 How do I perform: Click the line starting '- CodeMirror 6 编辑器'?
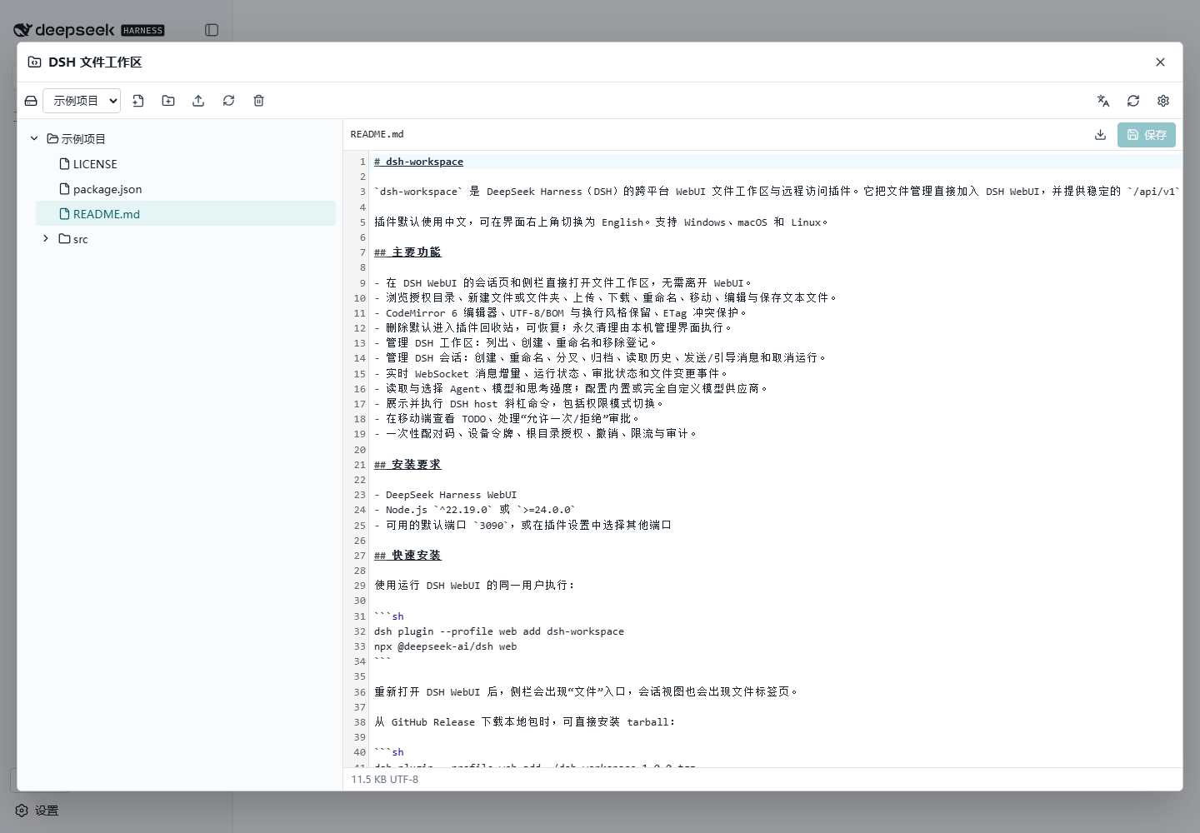tap(561, 313)
